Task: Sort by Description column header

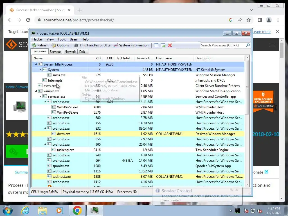Action: click(x=219, y=58)
